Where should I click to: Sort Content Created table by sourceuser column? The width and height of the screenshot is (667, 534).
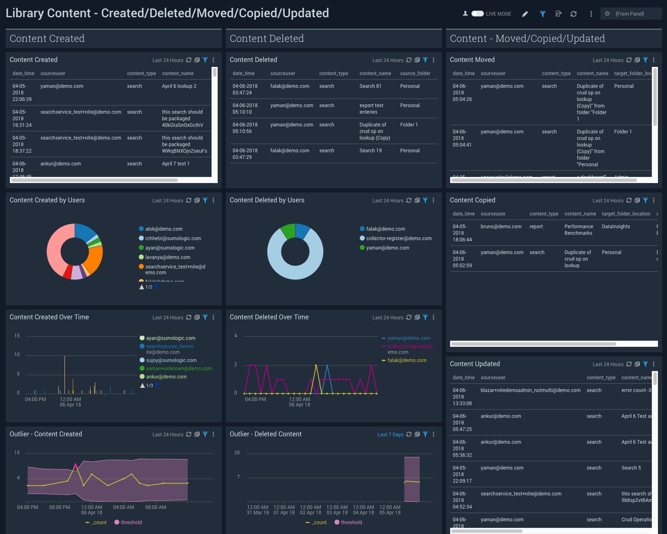pyautogui.click(x=53, y=73)
